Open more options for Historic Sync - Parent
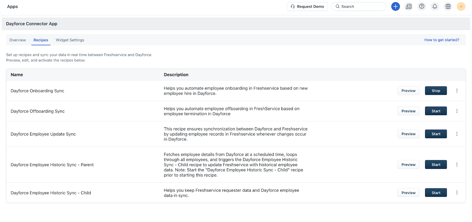The image size is (472, 222). (x=457, y=164)
